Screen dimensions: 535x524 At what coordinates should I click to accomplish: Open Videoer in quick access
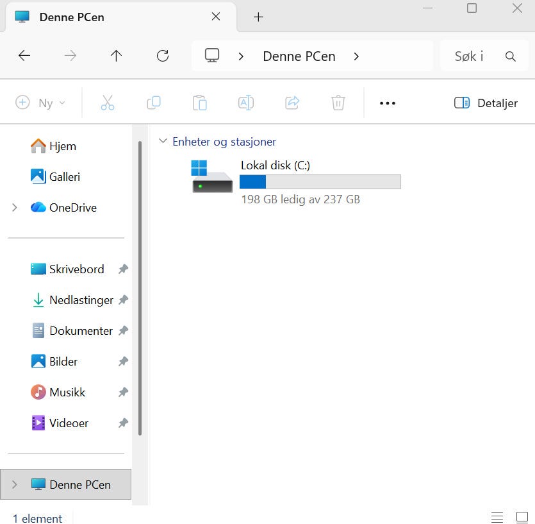(x=60, y=423)
